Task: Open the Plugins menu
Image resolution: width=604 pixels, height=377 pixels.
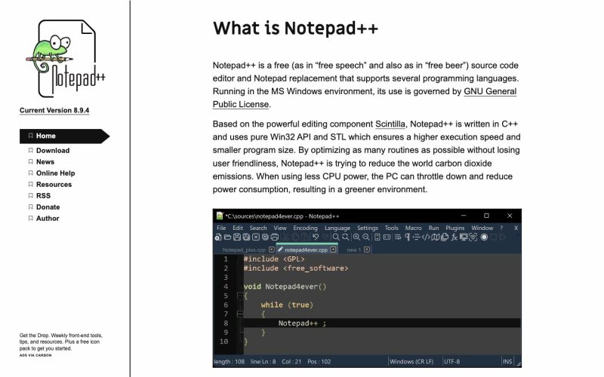Action: coord(455,228)
